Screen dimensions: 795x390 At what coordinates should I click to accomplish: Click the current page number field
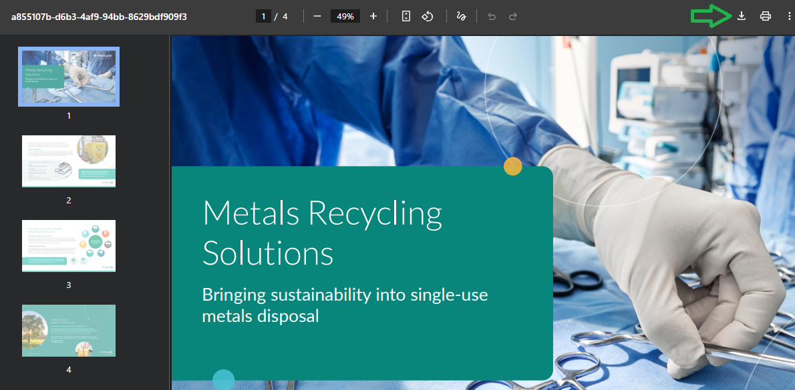click(x=263, y=16)
